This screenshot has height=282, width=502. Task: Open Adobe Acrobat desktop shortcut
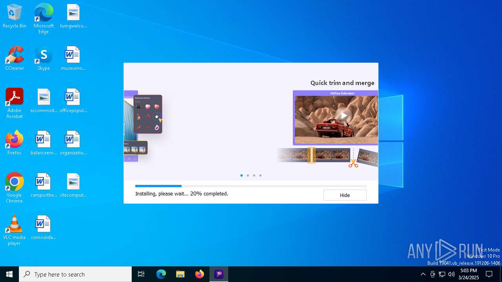pyautogui.click(x=15, y=103)
